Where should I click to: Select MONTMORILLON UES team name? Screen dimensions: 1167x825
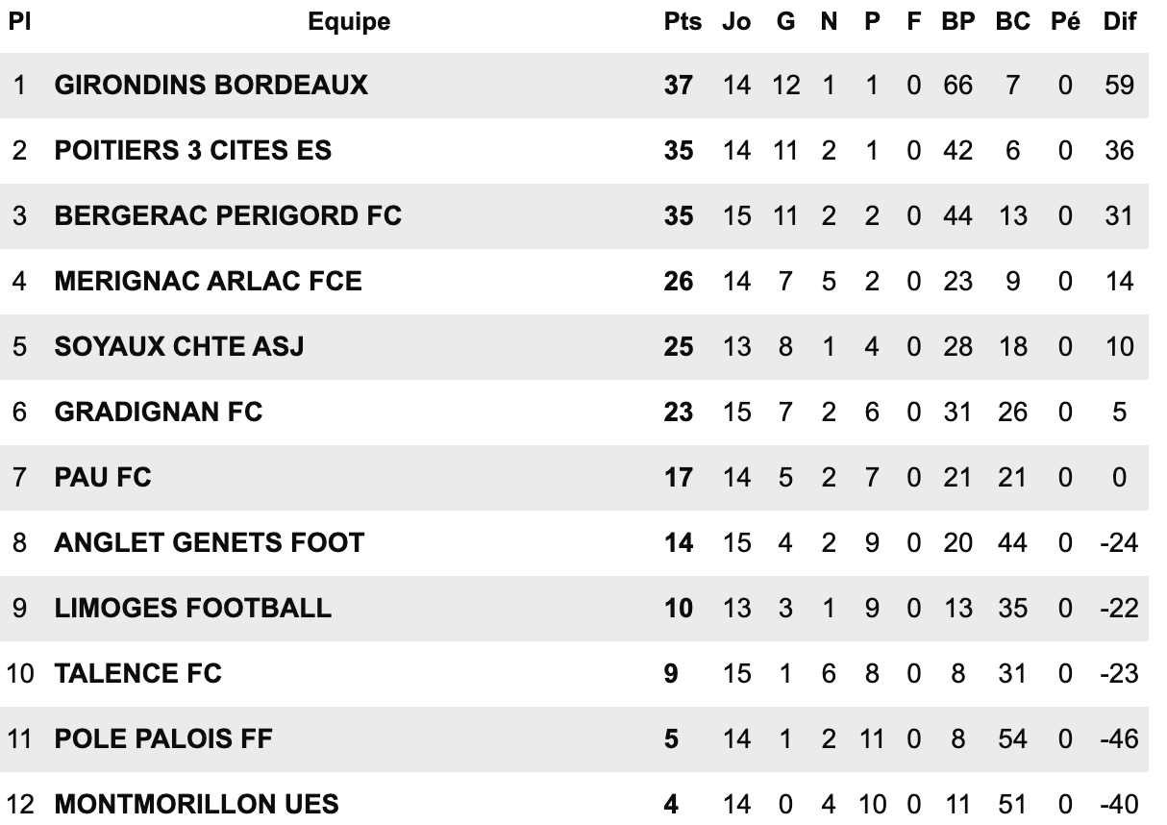(197, 804)
